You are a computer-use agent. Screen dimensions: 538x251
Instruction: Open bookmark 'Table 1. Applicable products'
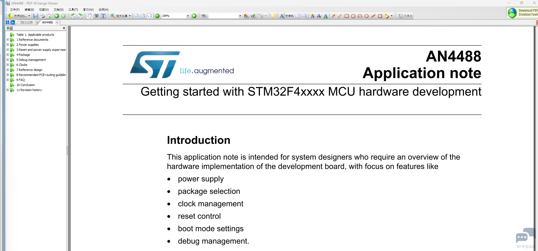pos(35,35)
